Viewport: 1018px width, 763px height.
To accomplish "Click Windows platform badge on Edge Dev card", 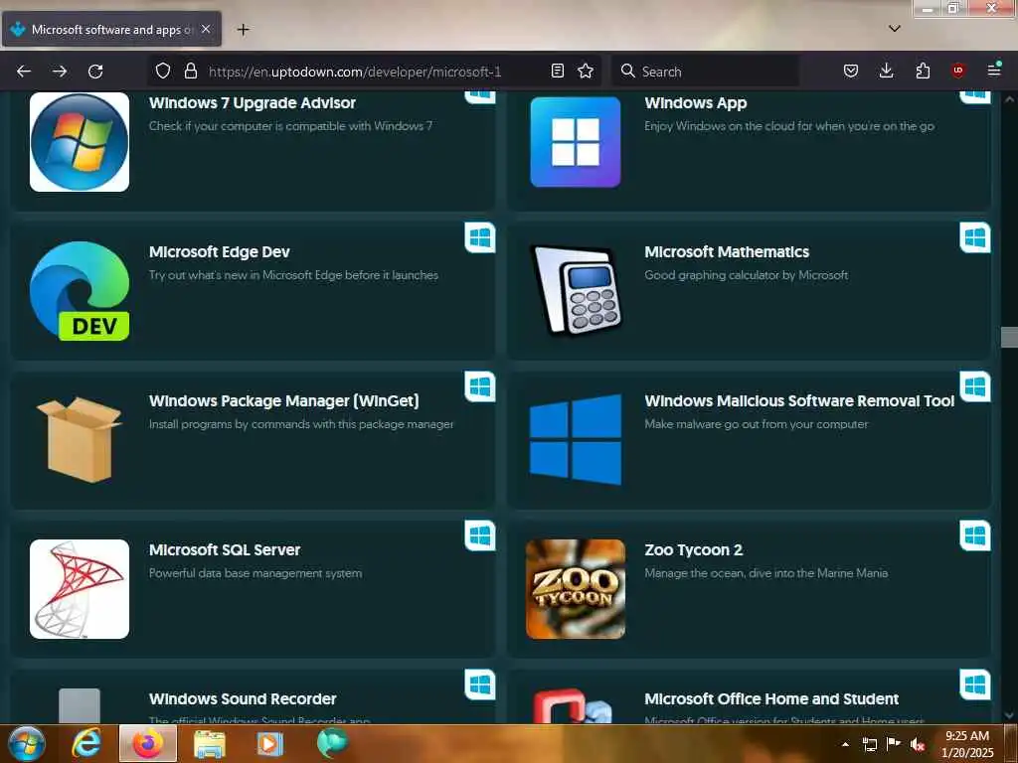I will point(480,237).
